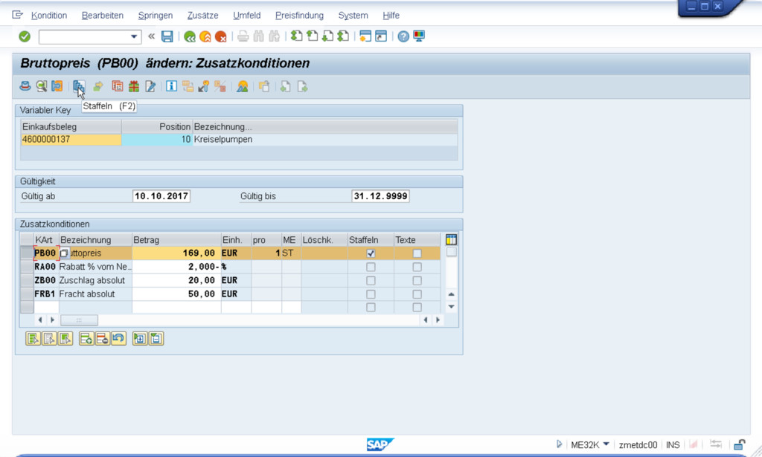Go to first page icon
Image resolution: width=762 pixels, height=457 pixels.
(x=296, y=36)
